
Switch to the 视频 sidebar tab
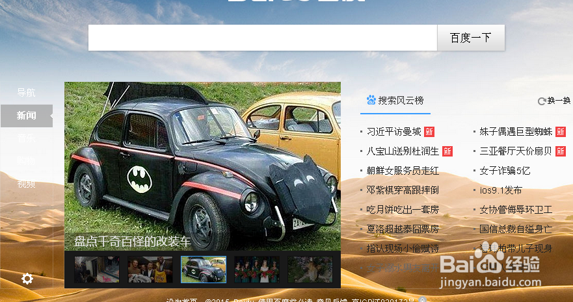pos(26,184)
